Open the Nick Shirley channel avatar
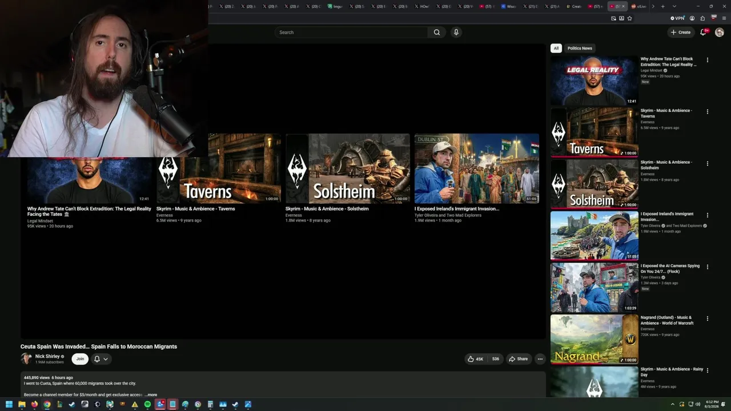Image resolution: width=731 pixels, height=411 pixels. [26, 358]
